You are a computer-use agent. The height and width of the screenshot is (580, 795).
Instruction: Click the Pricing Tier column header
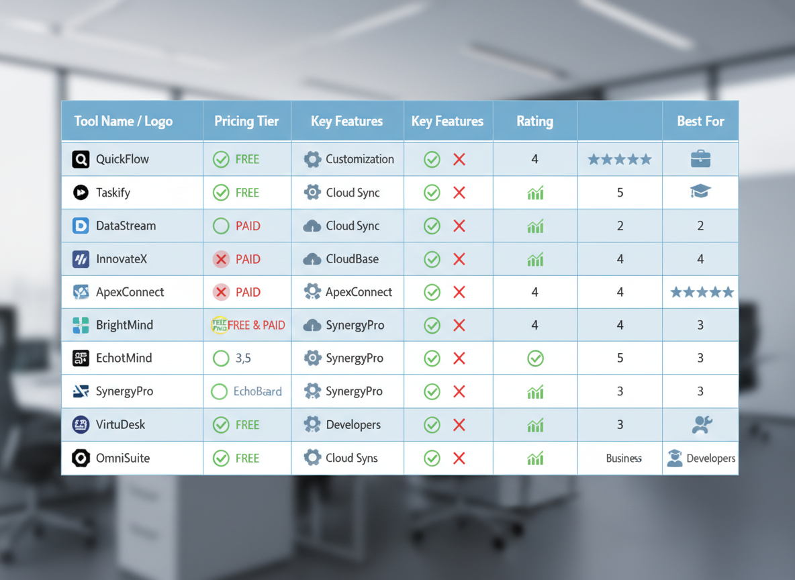tap(246, 122)
